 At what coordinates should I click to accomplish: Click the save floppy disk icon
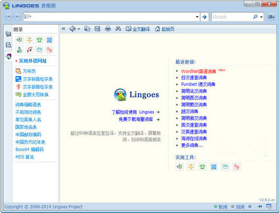point(97,29)
